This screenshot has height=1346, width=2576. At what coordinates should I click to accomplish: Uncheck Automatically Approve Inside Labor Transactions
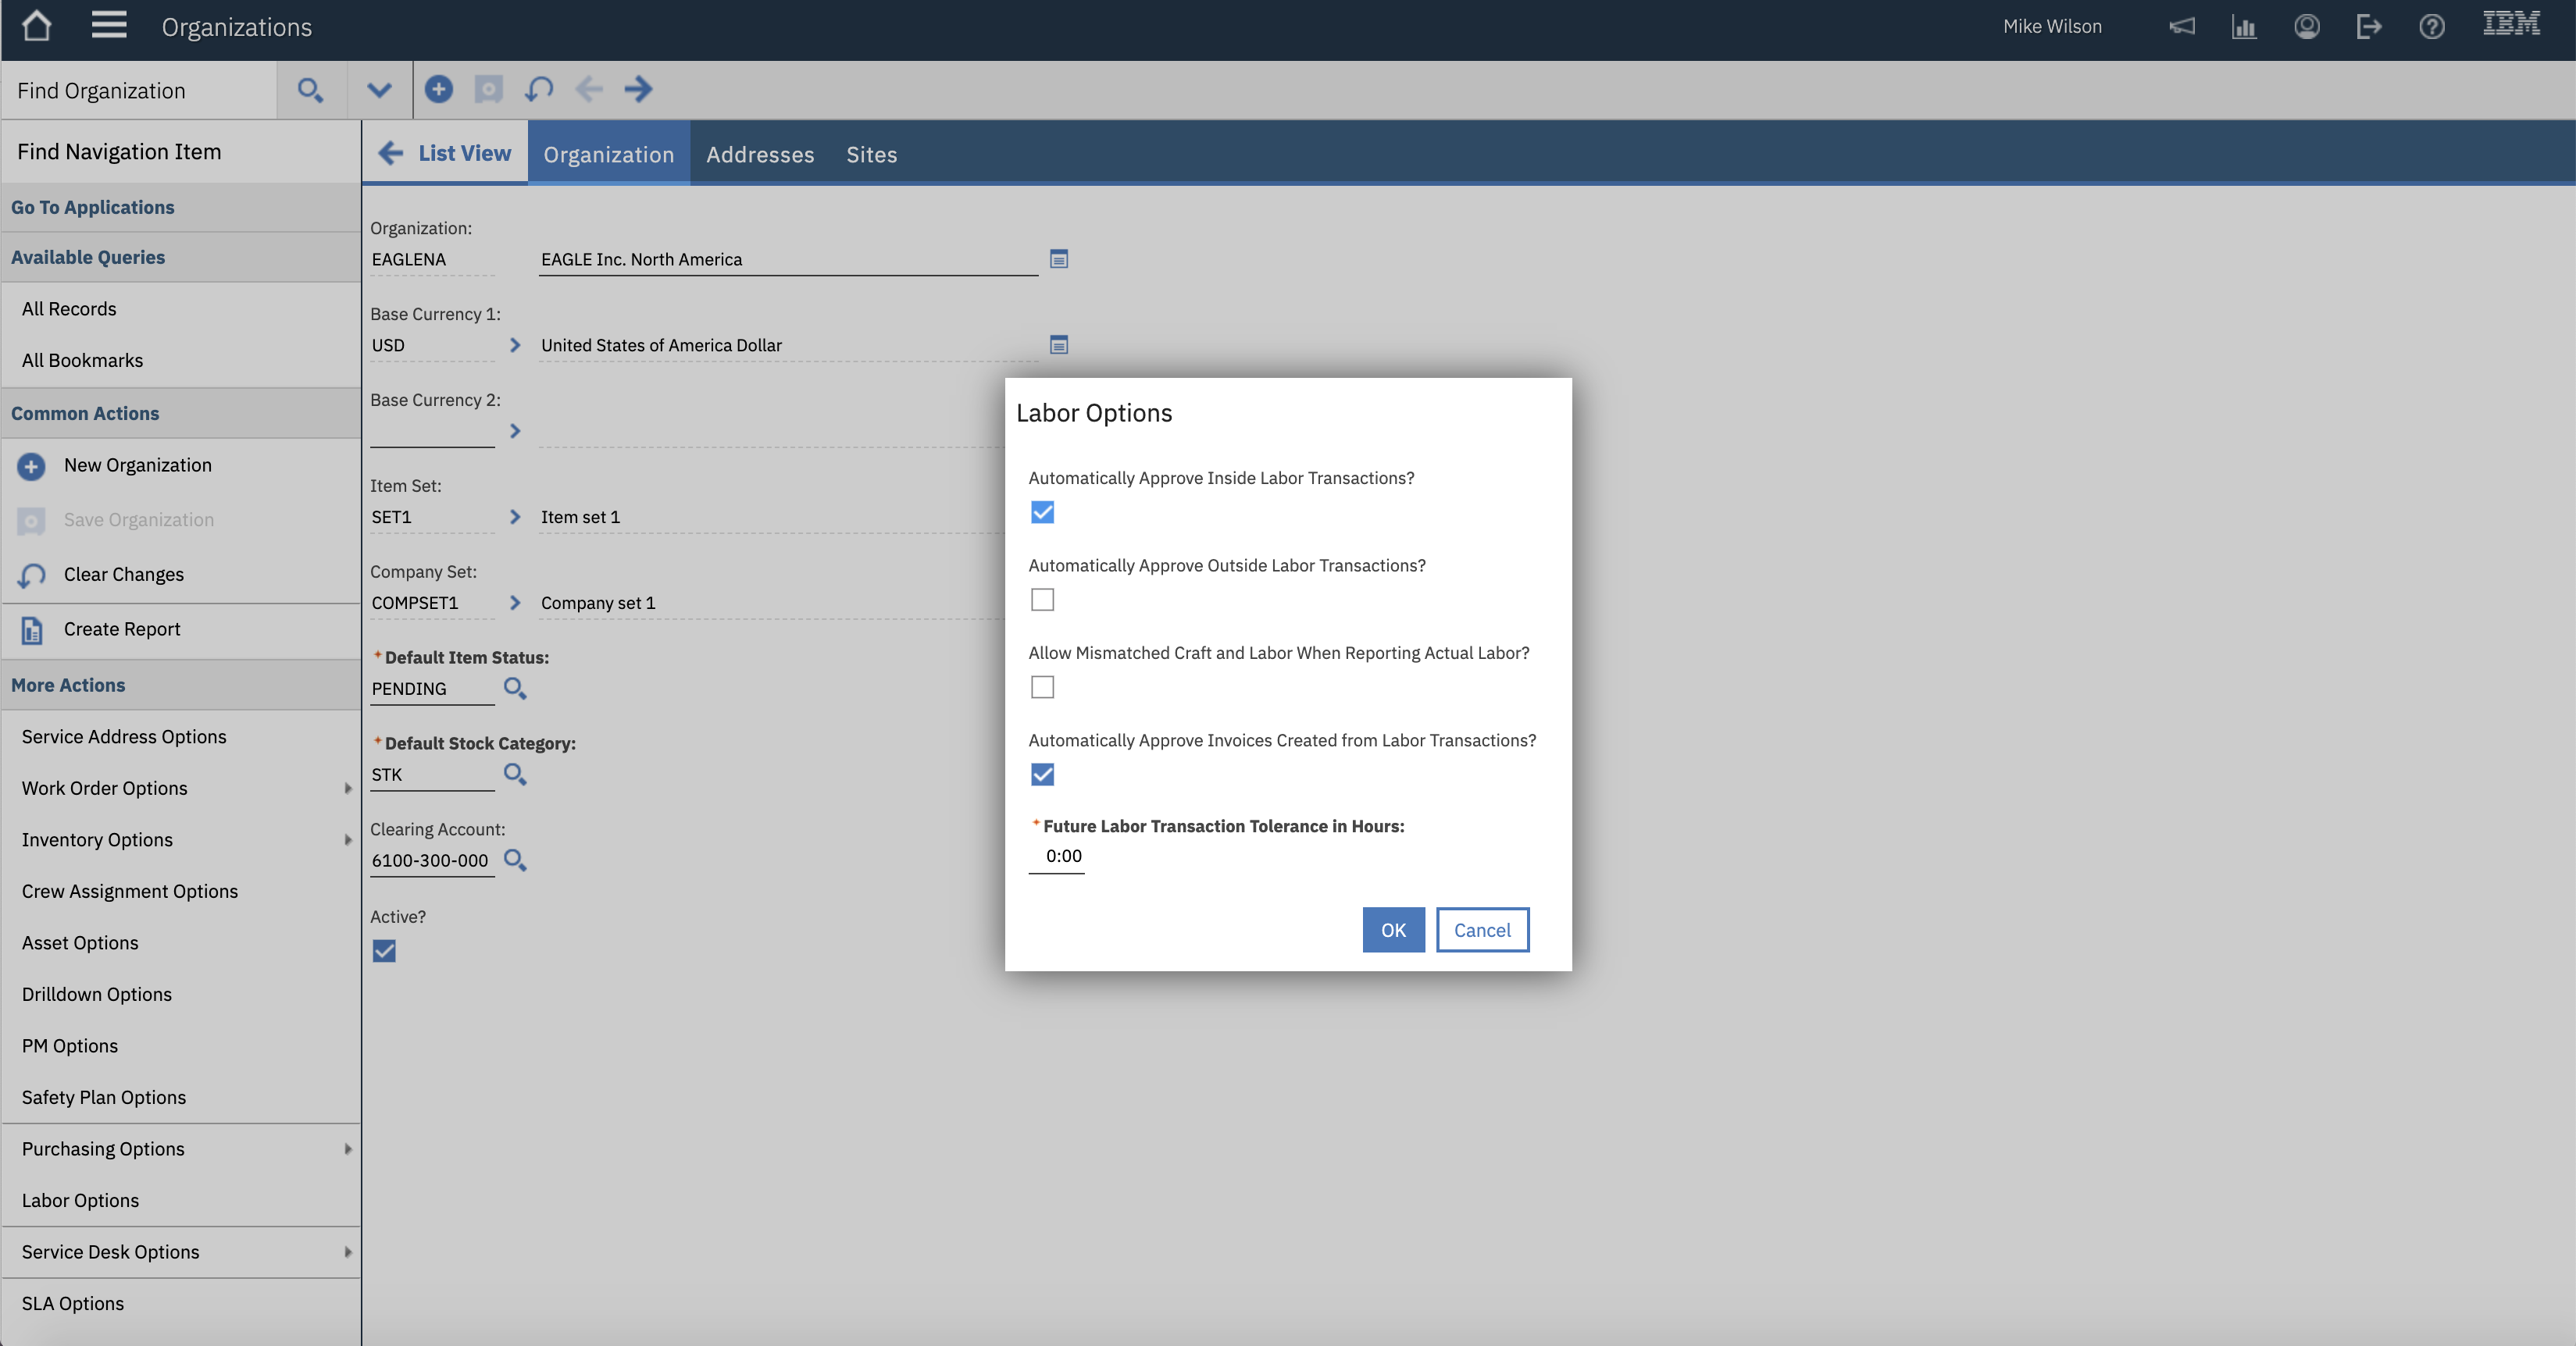click(x=1043, y=511)
